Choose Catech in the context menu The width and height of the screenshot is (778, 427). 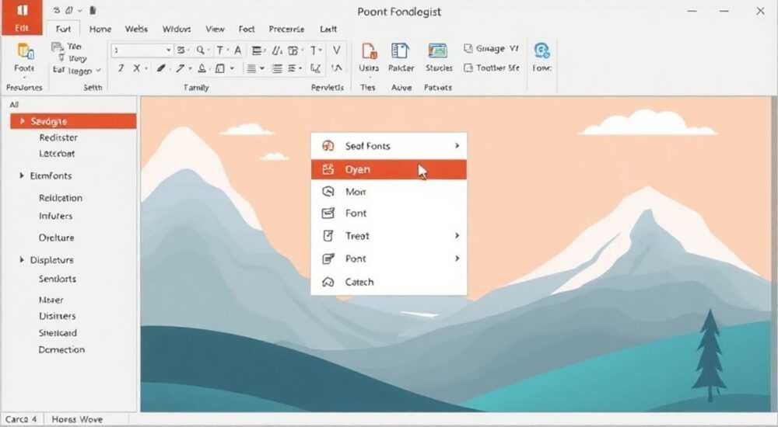pos(388,282)
